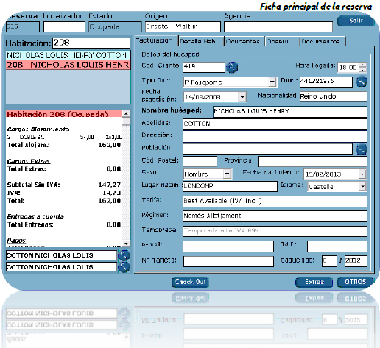Click the Cód. Cliente field showing 419

pyautogui.click(x=204, y=67)
